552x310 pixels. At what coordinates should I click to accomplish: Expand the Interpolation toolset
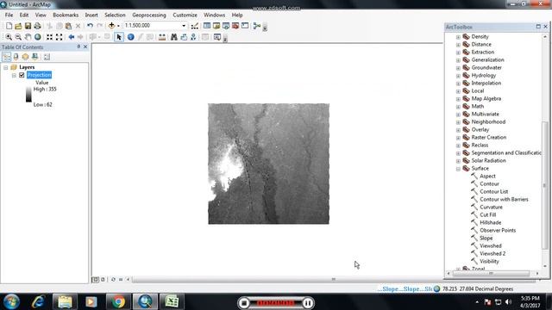[x=458, y=84]
